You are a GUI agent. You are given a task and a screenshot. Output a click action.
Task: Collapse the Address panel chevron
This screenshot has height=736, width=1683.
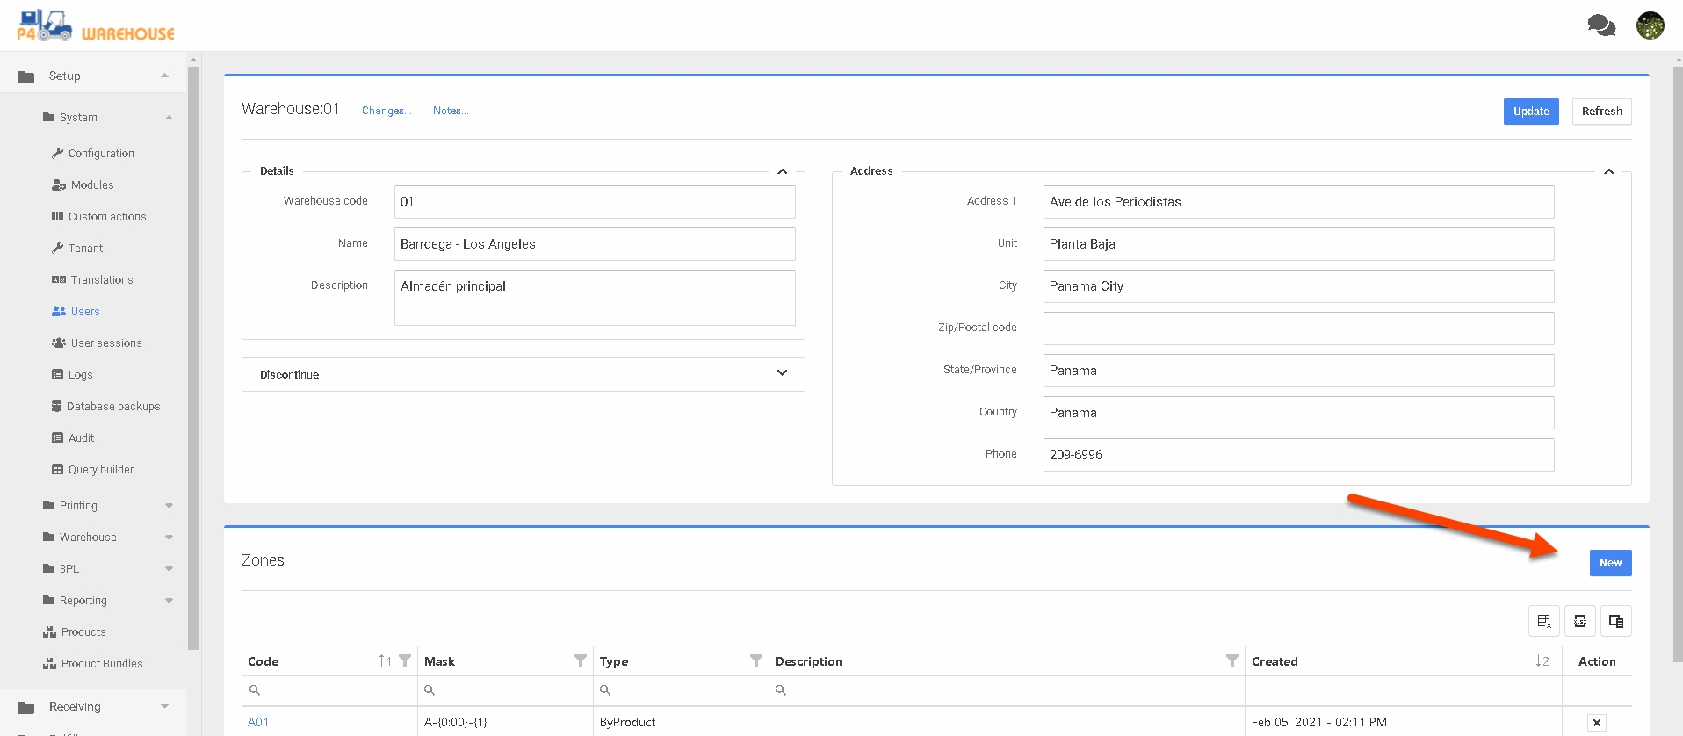[x=1608, y=171]
